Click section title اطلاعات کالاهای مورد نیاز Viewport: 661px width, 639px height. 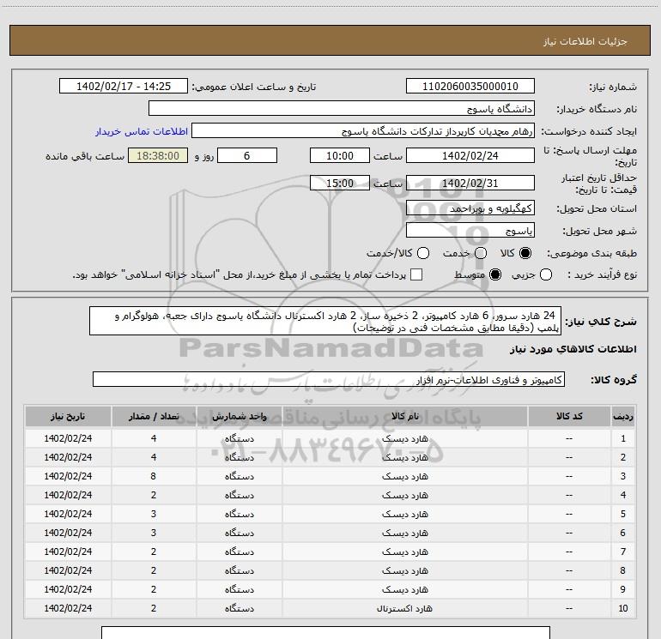(573, 349)
